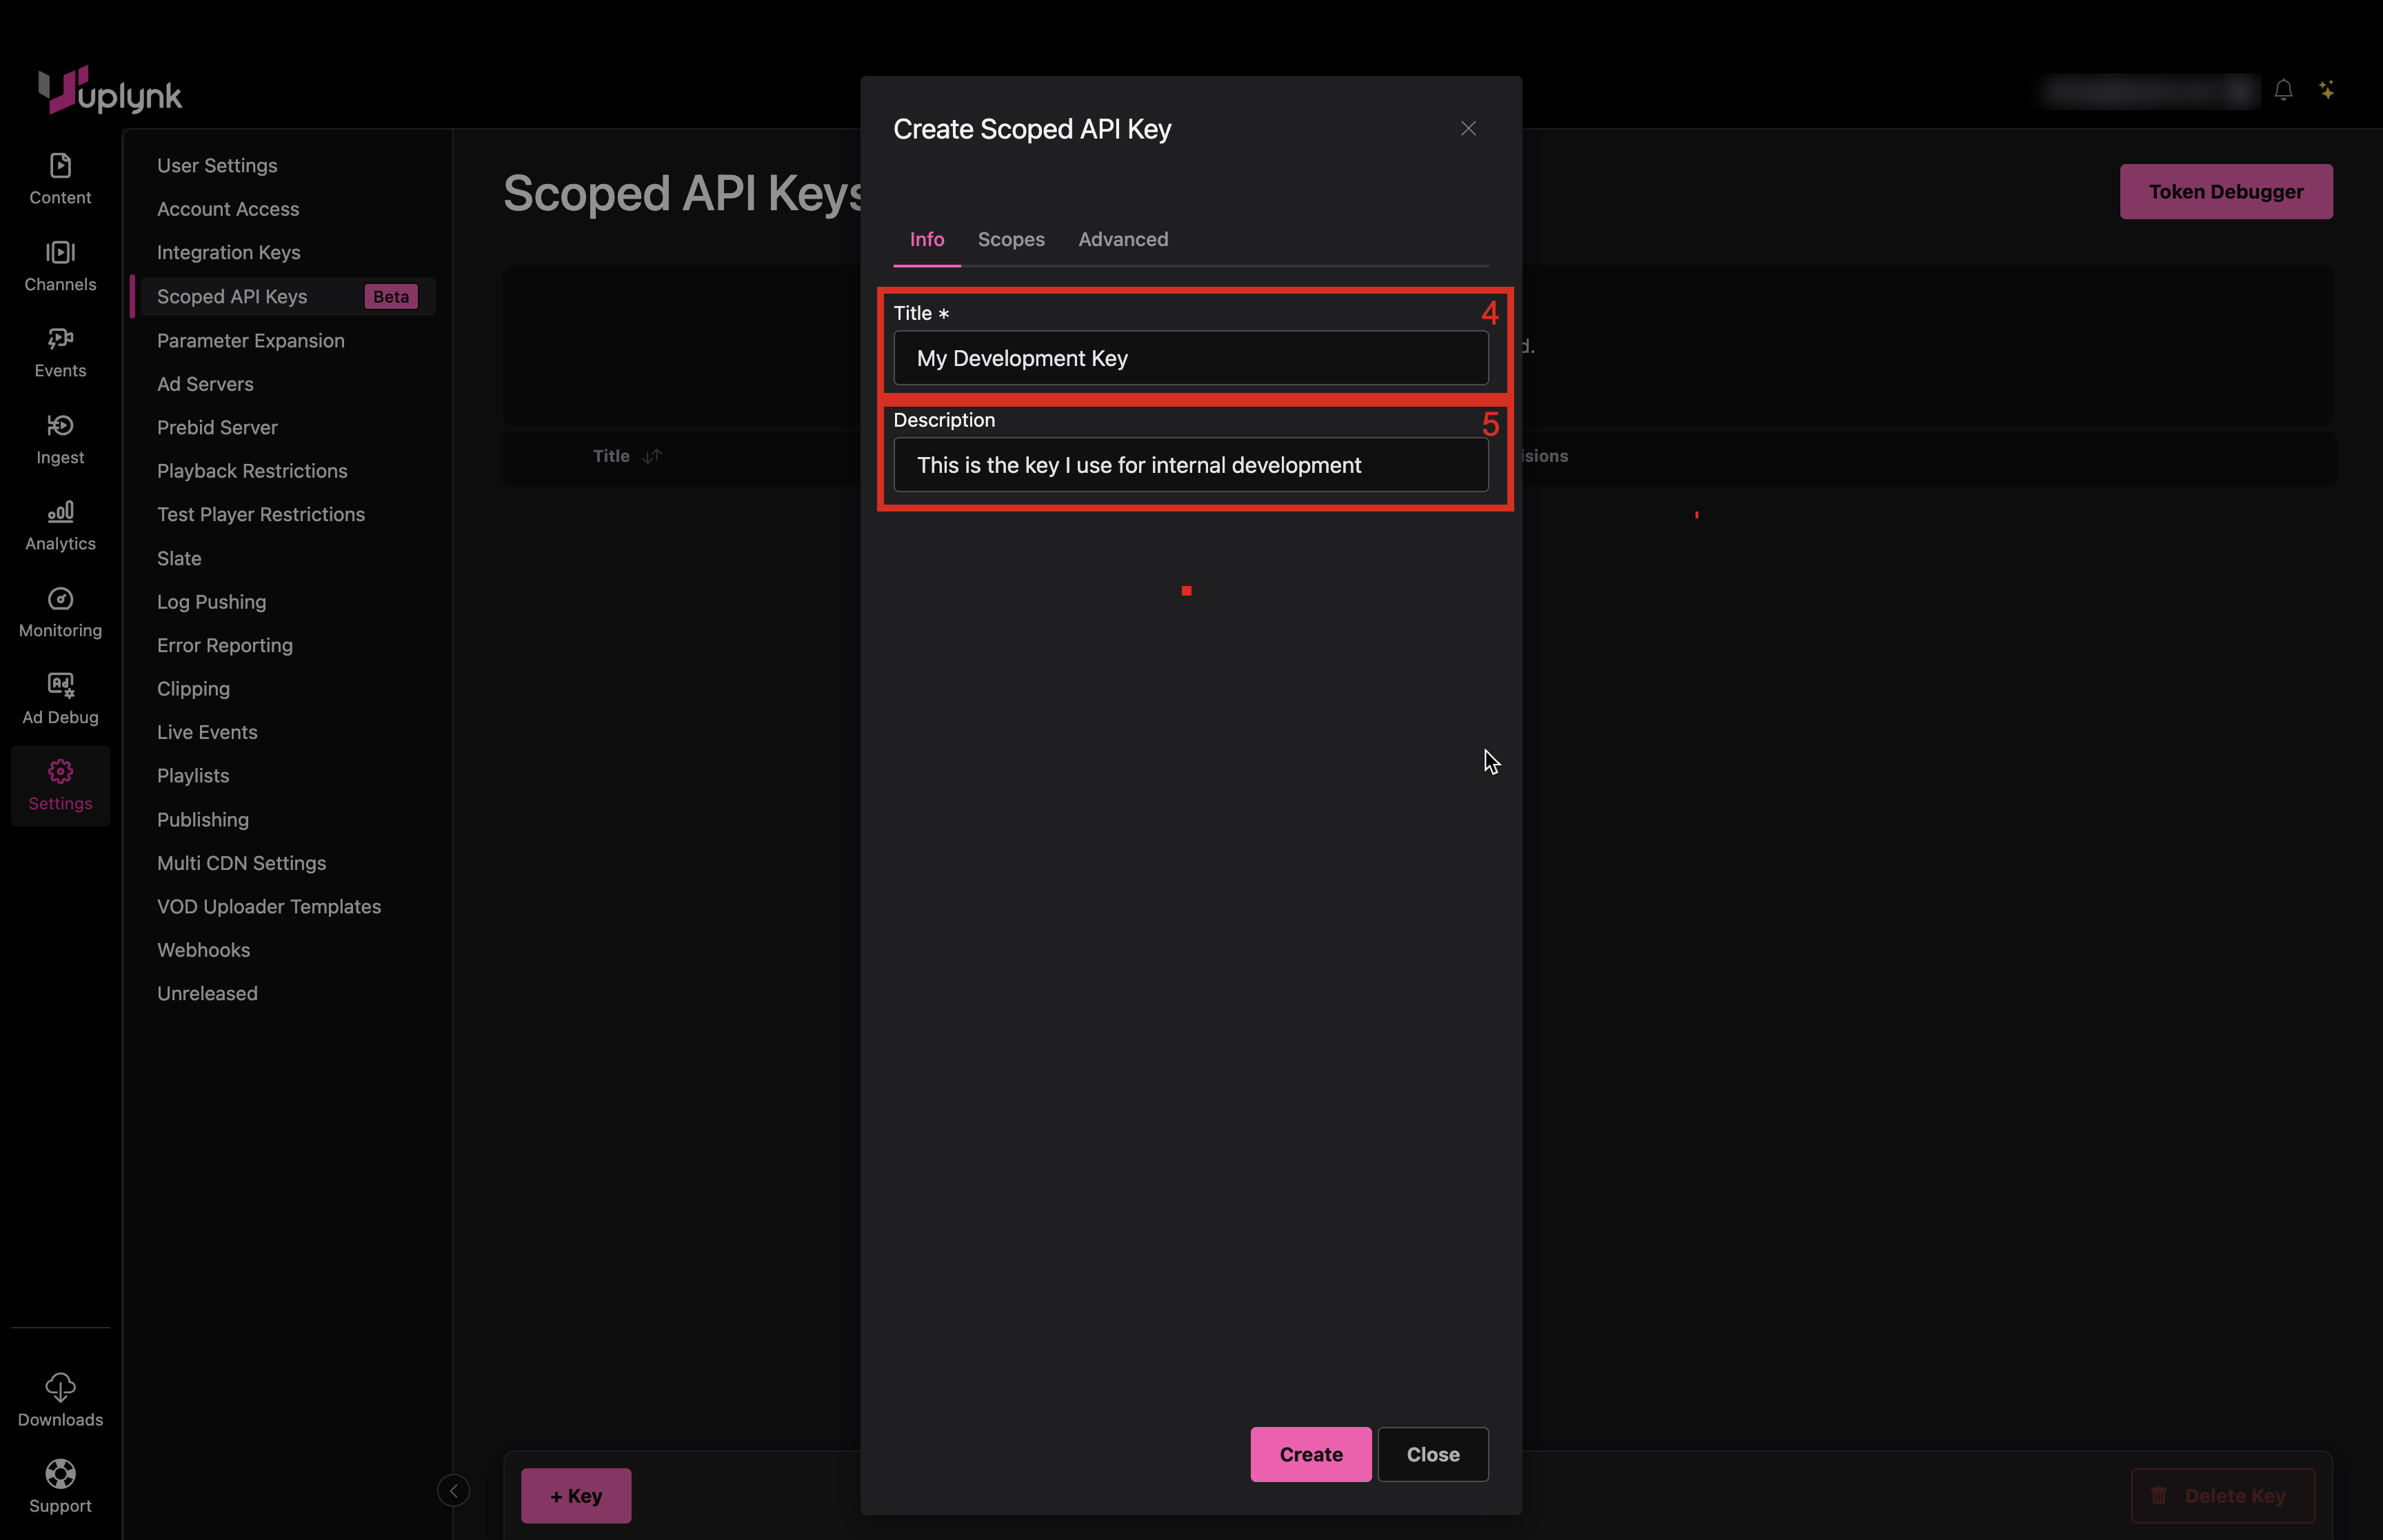Click into the Description text field
This screenshot has width=2383, height=1540.
pyautogui.click(x=1190, y=465)
